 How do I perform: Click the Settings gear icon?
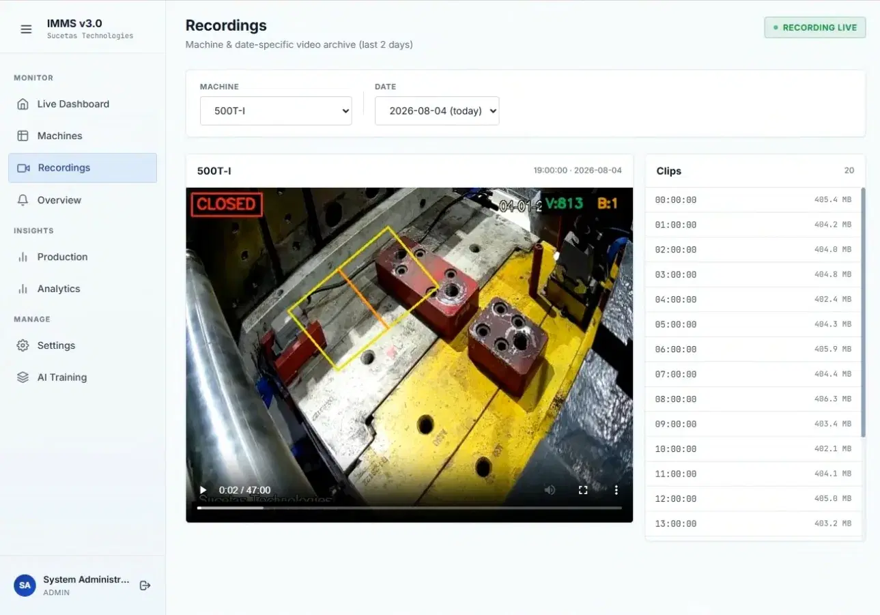(23, 345)
